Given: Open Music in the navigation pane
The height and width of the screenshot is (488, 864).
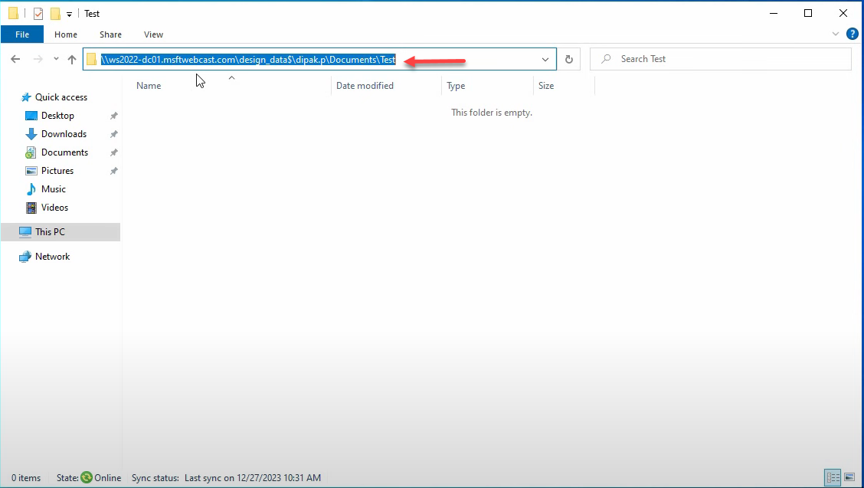Looking at the screenshot, I should (54, 189).
